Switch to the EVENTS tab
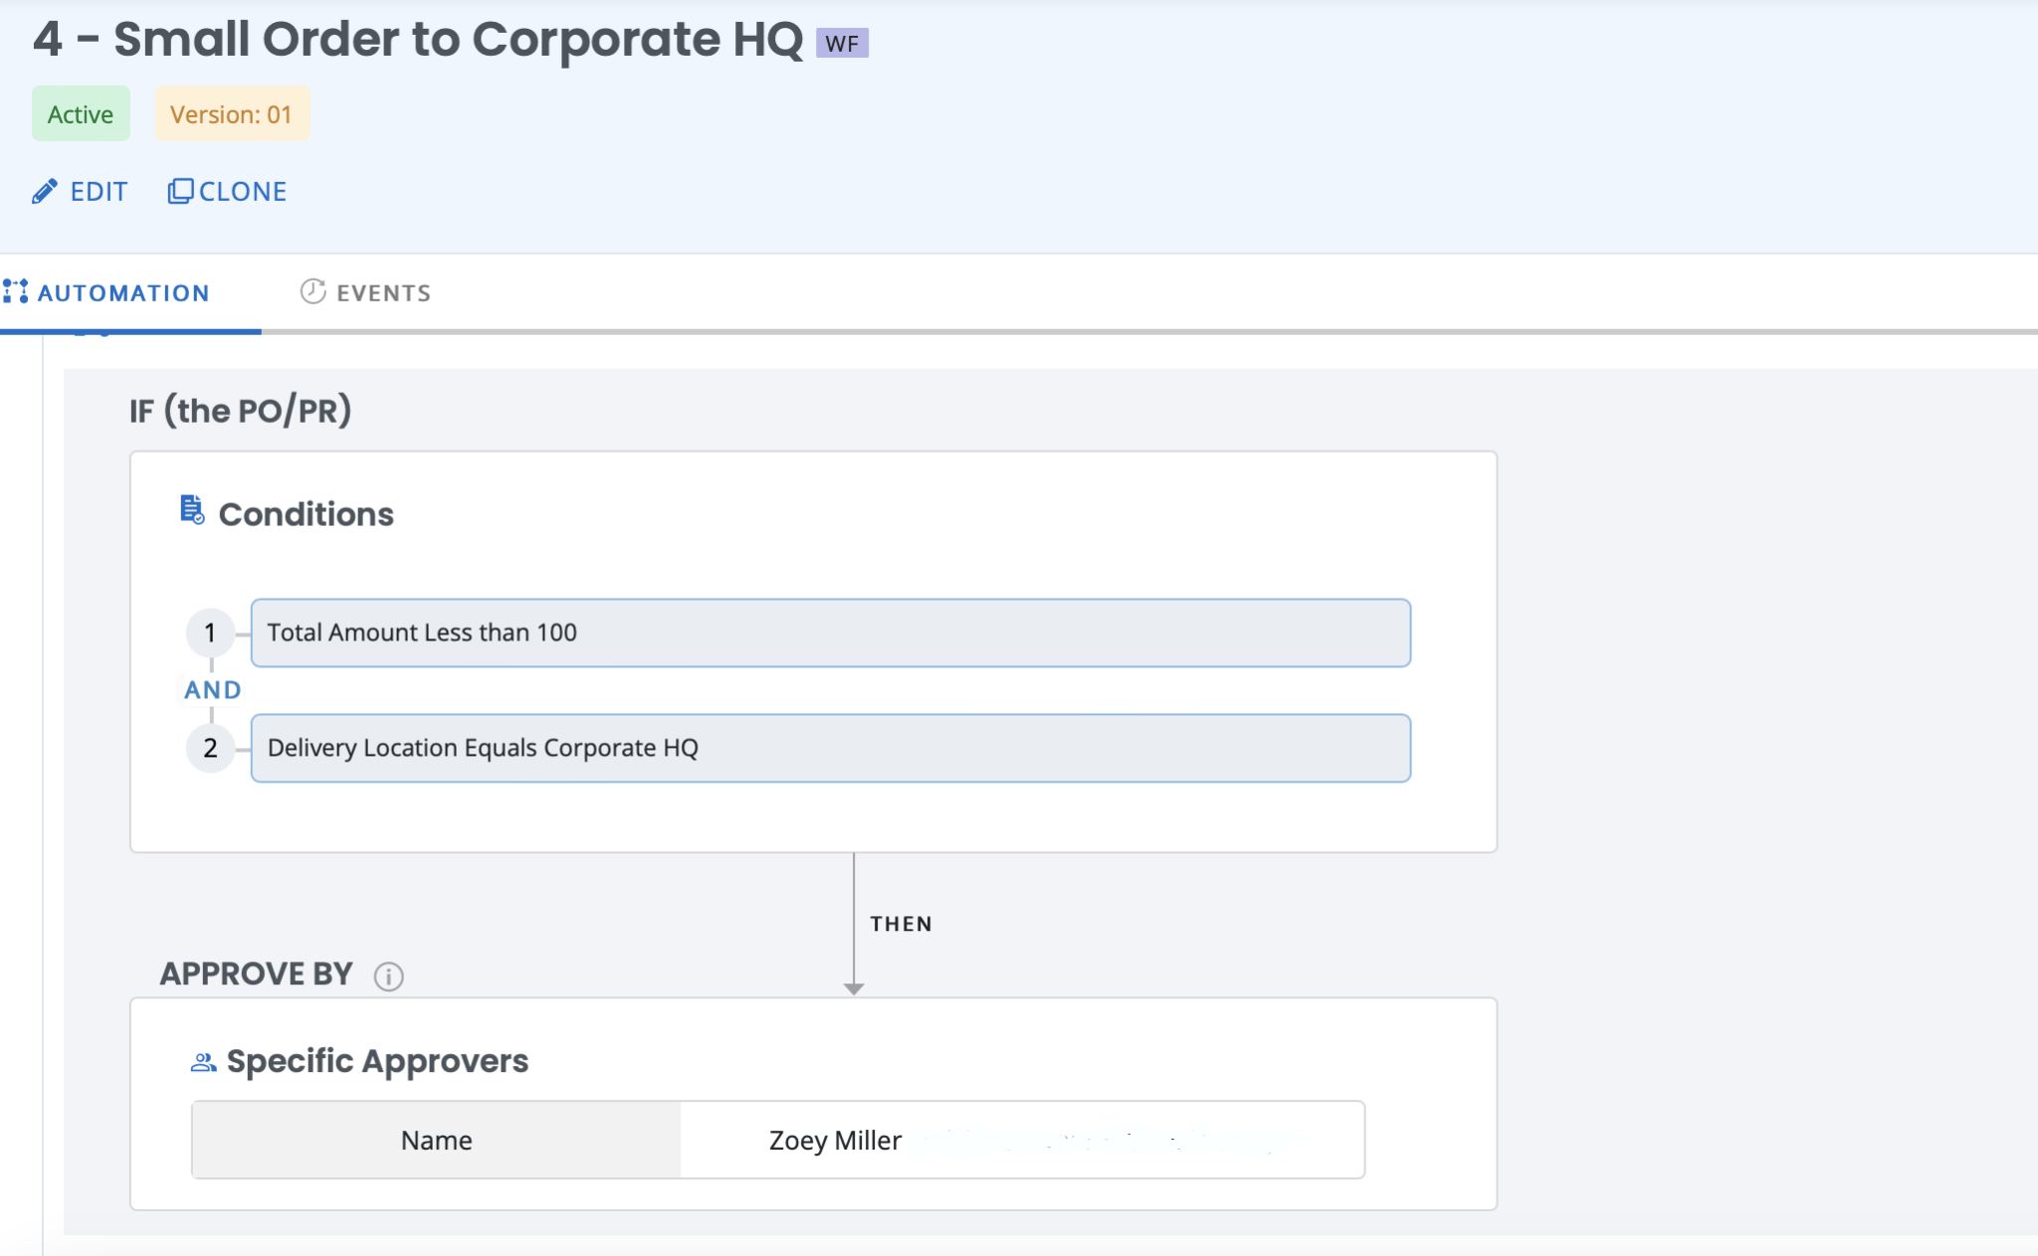The height and width of the screenshot is (1256, 2038). pyautogui.click(x=365, y=292)
